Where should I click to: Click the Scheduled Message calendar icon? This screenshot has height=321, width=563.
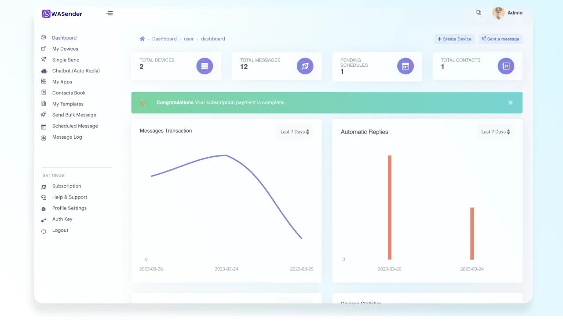coord(44,126)
